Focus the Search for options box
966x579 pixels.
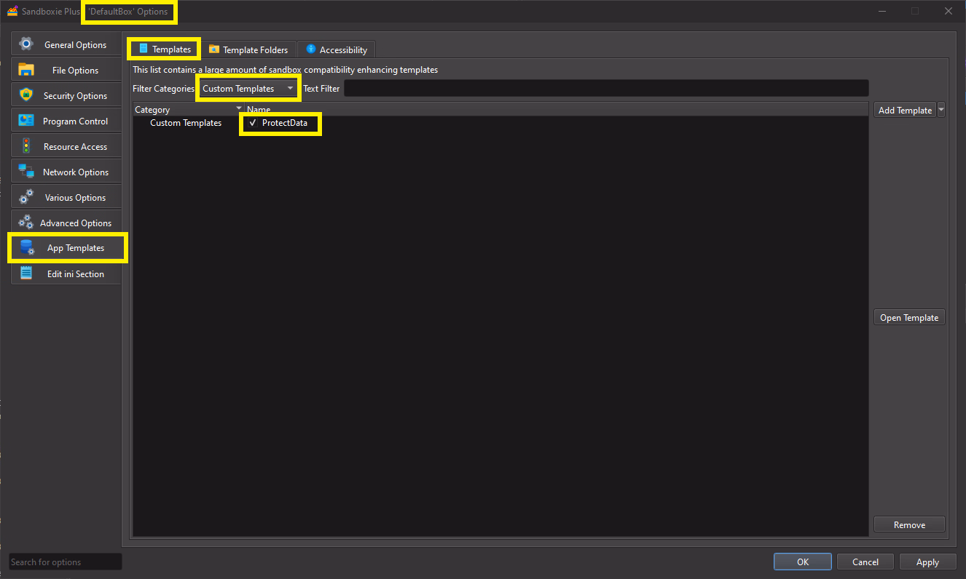coord(65,562)
